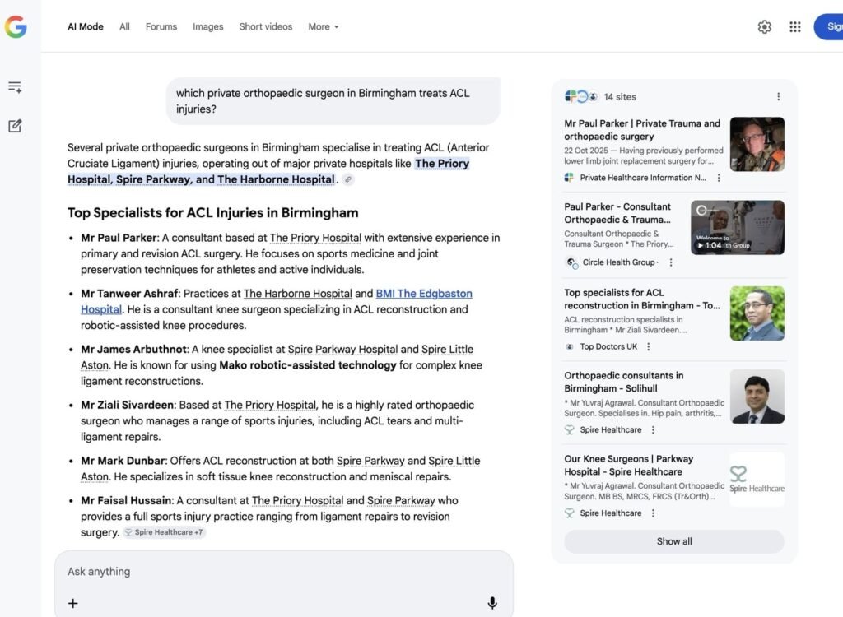Open the AI Mode history icon
This screenshot has height=617, width=843.
15,87
